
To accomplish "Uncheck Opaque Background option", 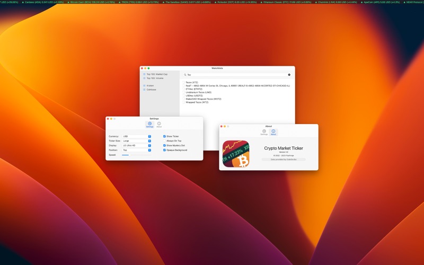I will [164, 150].
